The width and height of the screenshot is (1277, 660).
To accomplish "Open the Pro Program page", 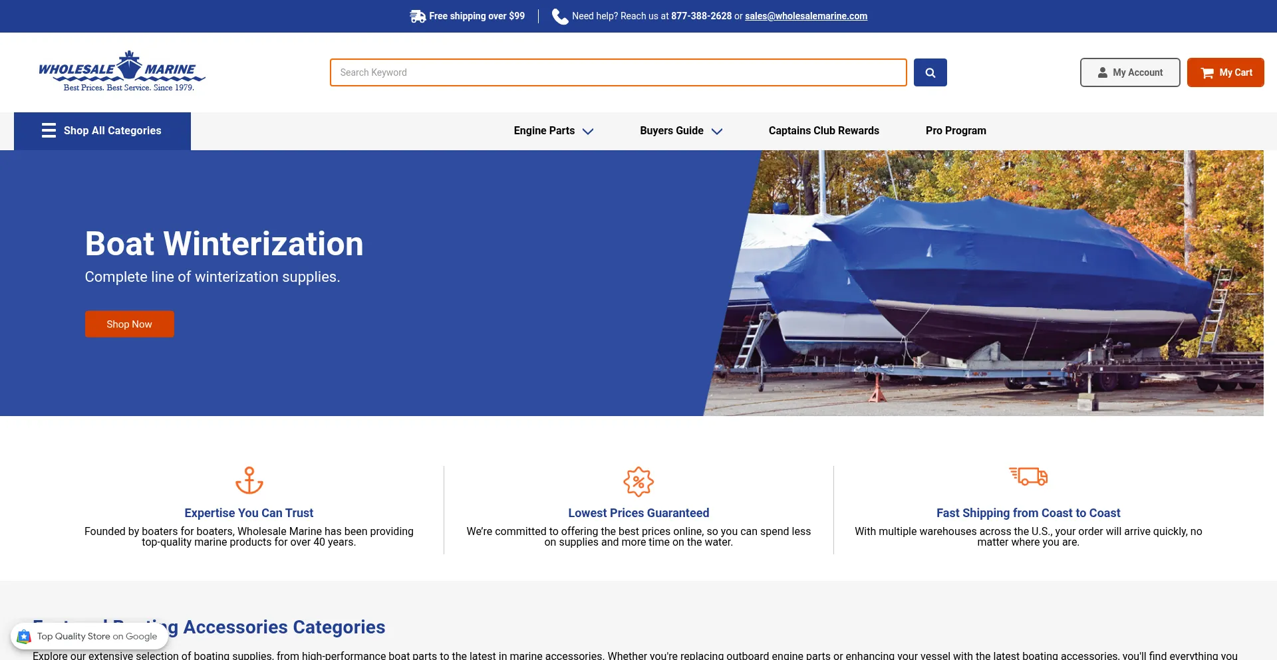I will coord(956,131).
